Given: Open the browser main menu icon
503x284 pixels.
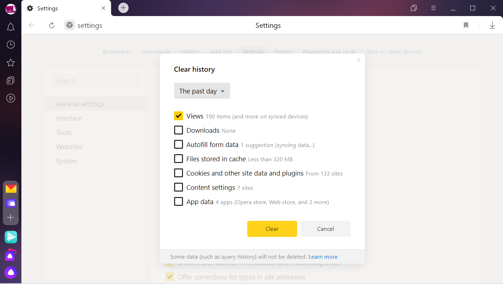Looking at the screenshot, I should [433, 8].
